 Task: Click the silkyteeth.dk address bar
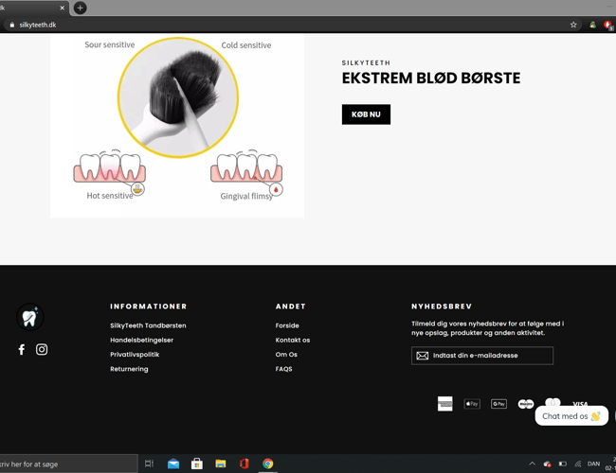pos(291,25)
